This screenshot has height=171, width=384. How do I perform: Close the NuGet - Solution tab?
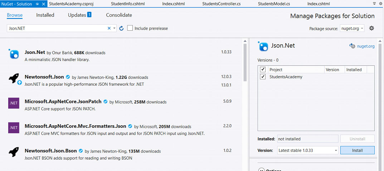coord(44,4)
